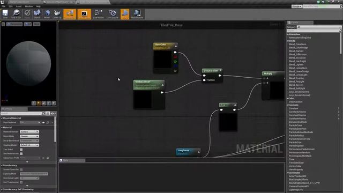This screenshot has height=193, width=343.
Task: Open the Lighting Mode dropdown
Action: [34, 174]
